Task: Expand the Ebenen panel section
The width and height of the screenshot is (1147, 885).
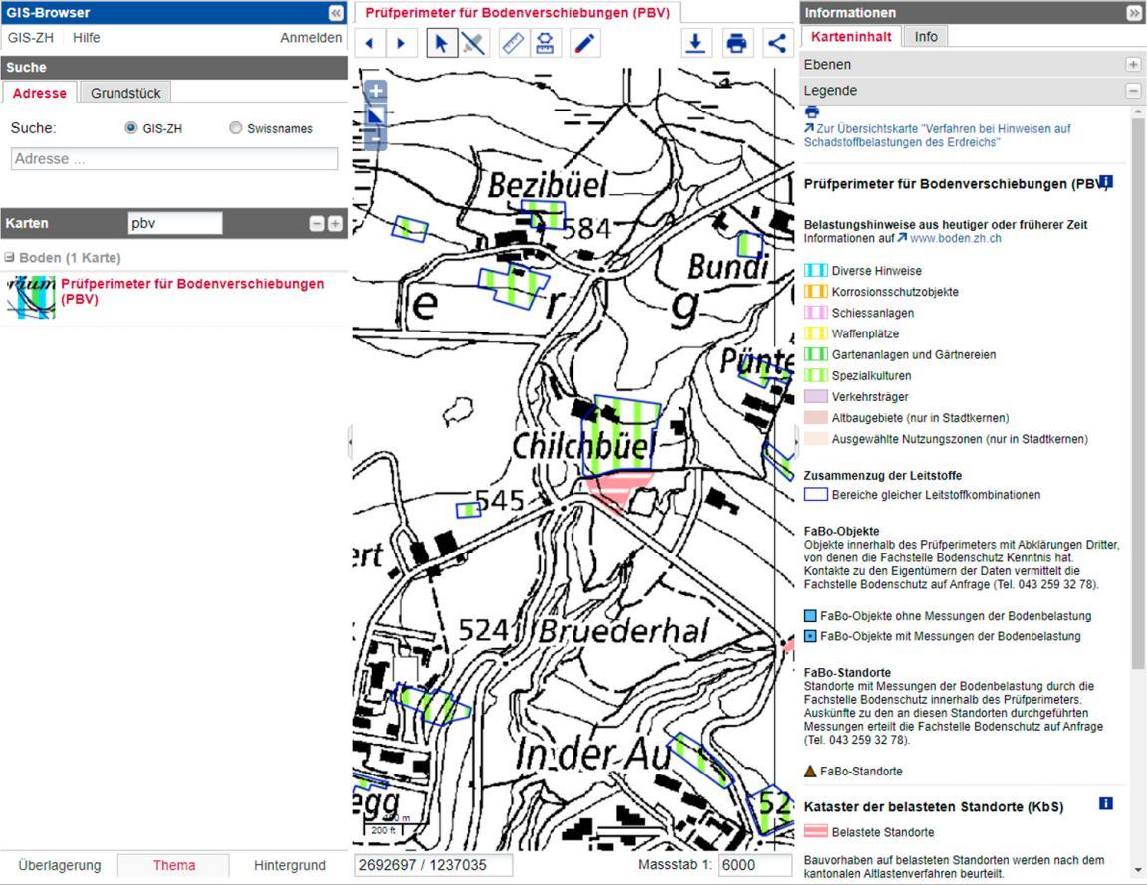Action: click(x=1132, y=65)
